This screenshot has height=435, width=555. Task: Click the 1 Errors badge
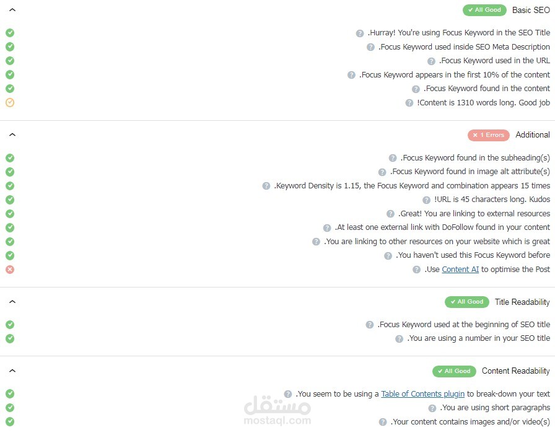click(489, 135)
